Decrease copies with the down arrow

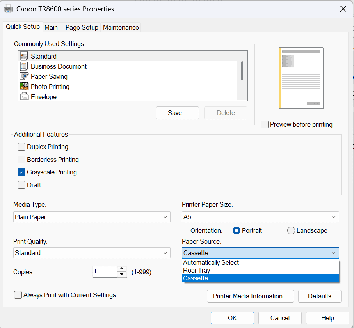(x=122, y=274)
